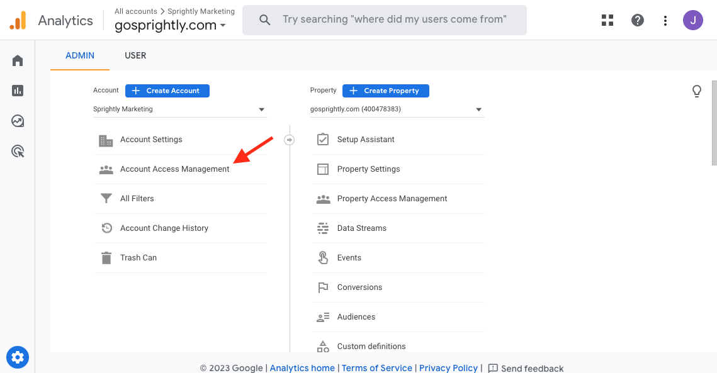
Task: Click the Custom definitions shapes icon
Action: point(323,347)
